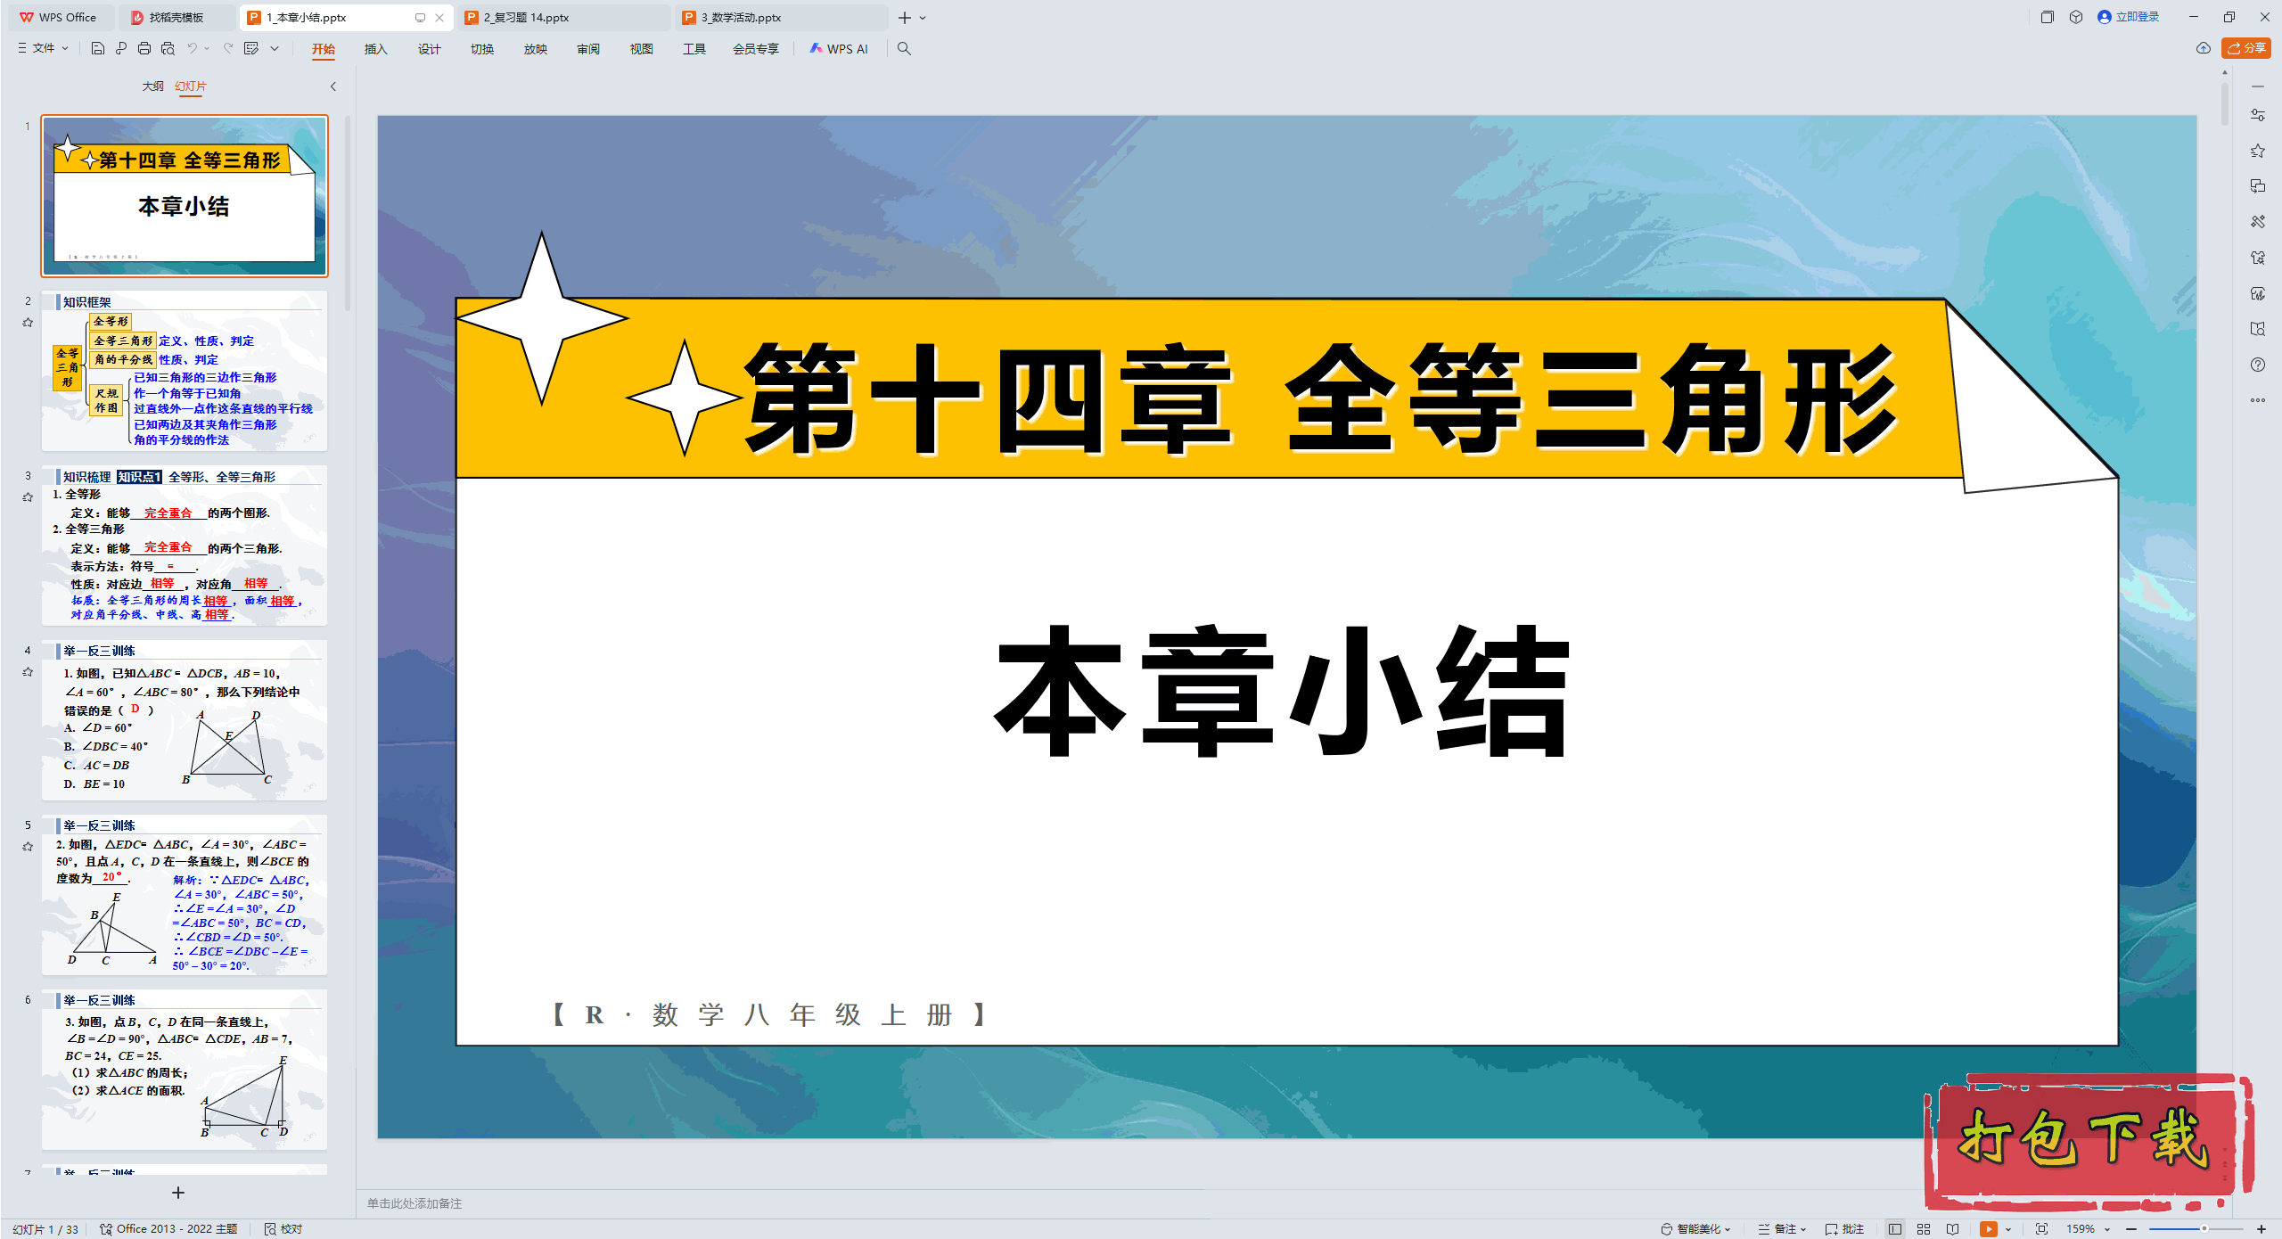This screenshot has width=2282, height=1239.
Task: Star slide 3 using its favorite toggle
Action: [x=28, y=498]
